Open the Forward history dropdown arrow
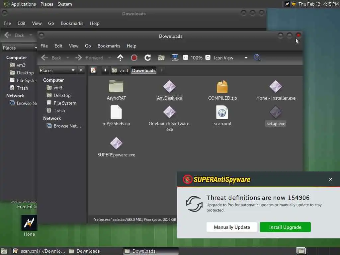The width and height of the screenshot is (340, 255). (110, 58)
